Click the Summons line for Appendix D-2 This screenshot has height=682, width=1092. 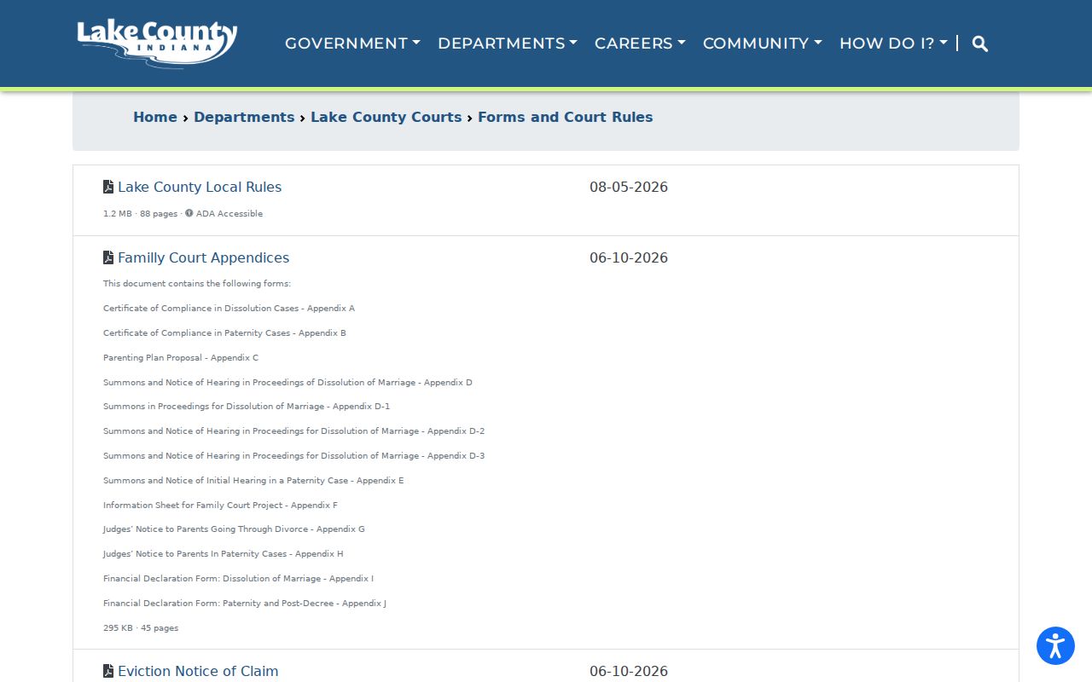[293, 431]
